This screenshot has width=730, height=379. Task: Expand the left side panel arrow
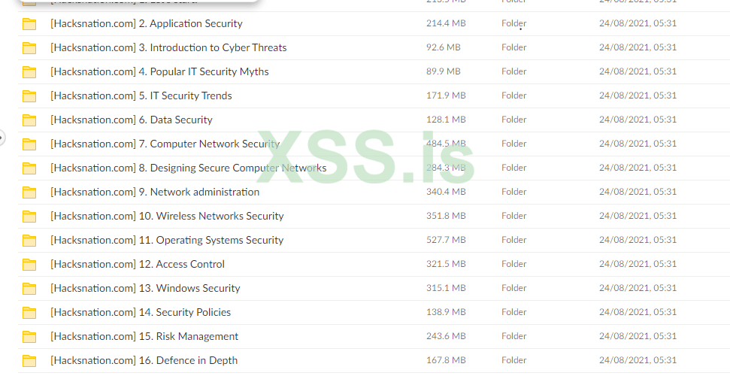tap(2, 138)
